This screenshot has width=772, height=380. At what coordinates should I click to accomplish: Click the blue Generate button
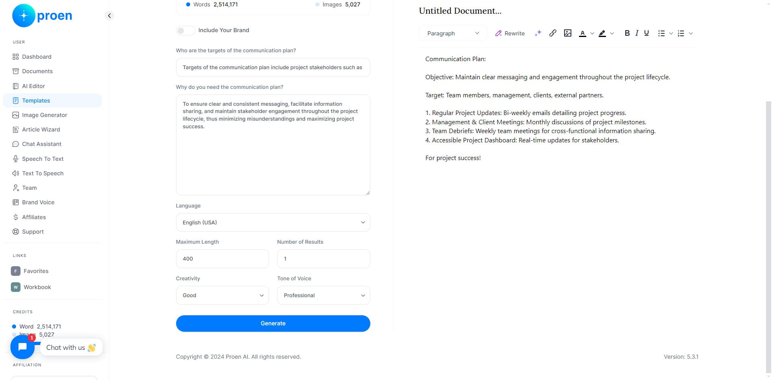click(x=273, y=323)
